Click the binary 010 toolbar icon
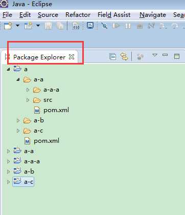This screenshot has height=215, width=185. (x=76, y=26)
